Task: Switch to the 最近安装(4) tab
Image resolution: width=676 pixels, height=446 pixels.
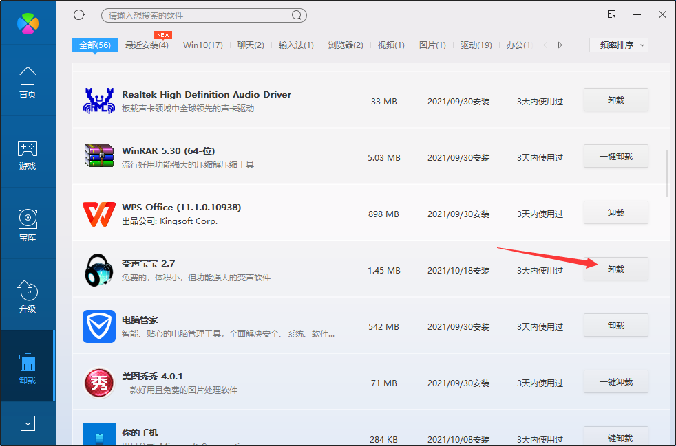Action: tap(147, 45)
